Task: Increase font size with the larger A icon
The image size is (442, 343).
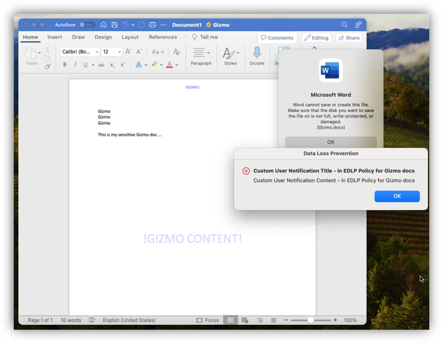Action: 128,52
